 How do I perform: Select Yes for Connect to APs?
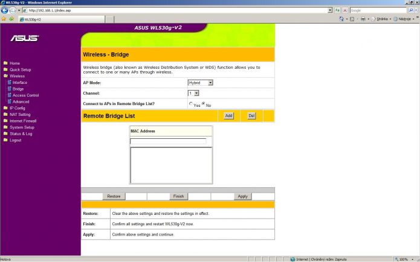point(191,104)
